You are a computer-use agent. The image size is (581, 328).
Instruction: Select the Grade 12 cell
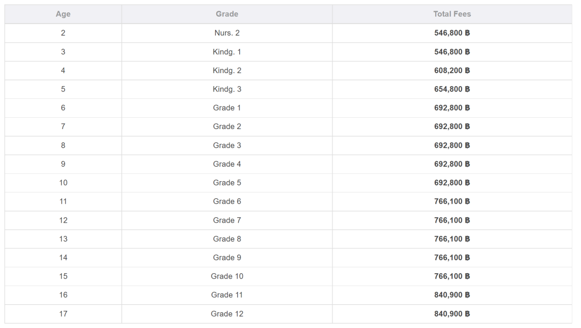click(x=226, y=313)
